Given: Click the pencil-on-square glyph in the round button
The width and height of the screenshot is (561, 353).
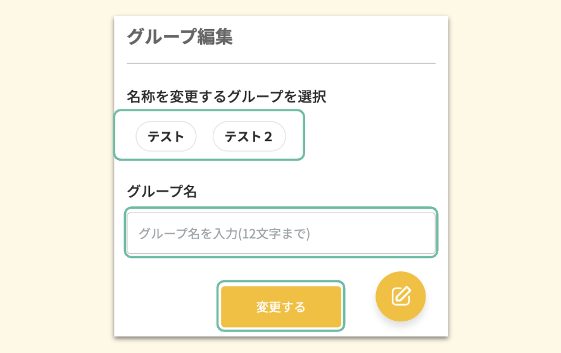Looking at the screenshot, I should coord(400,296).
